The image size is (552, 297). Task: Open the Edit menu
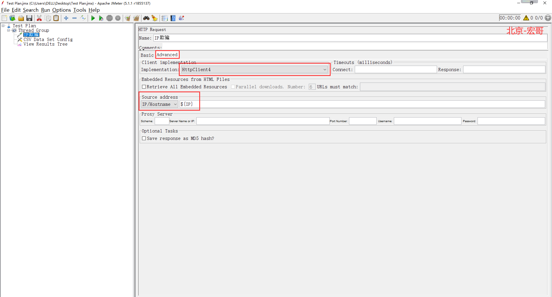tap(16, 10)
